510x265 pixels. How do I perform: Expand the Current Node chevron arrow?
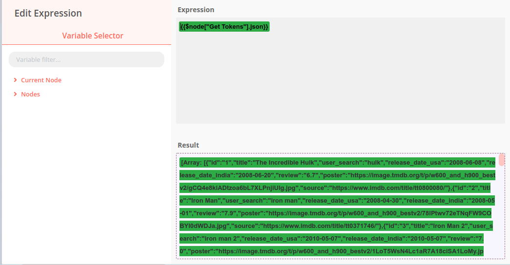click(x=16, y=80)
